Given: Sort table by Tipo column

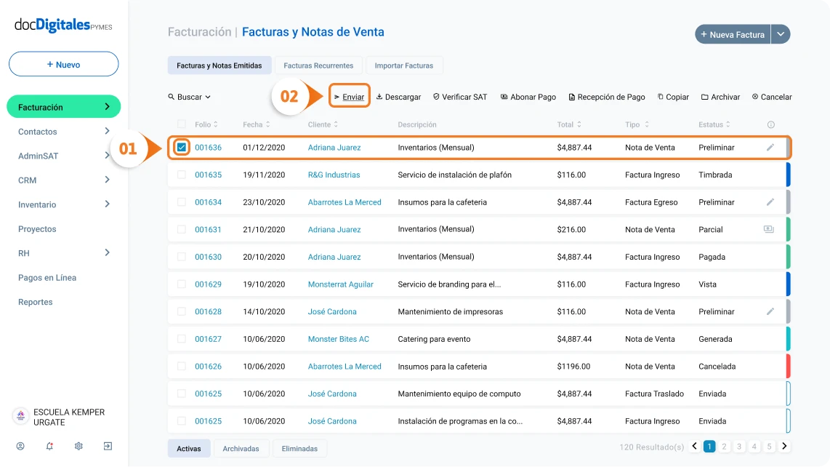Looking at the screenshot, I should tap(637, 124).
